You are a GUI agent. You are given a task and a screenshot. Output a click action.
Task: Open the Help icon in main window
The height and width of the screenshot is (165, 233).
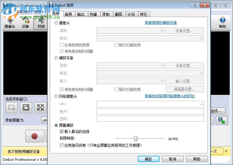pyautogui.click(x=223, y=22)
